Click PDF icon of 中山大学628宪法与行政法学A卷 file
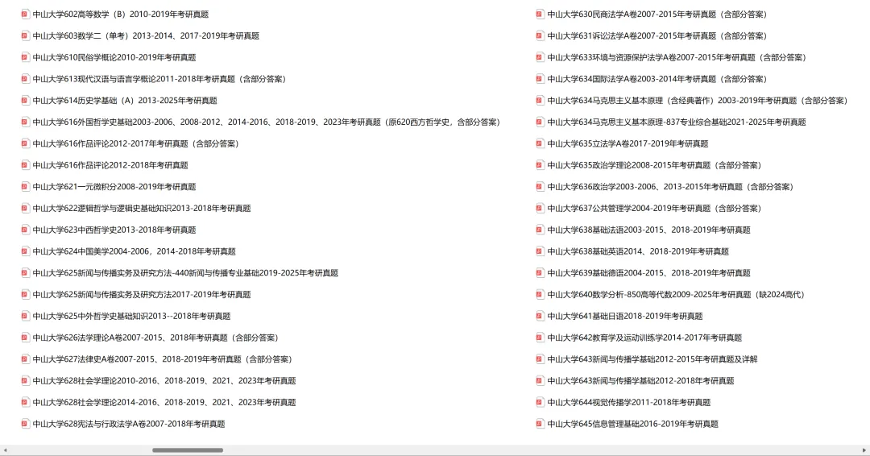The image size is (870, 456). (x=25, y=424)
